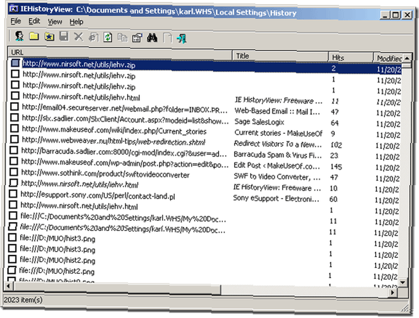
Task: Check the makeuseof.com wp-admin row checkbox
Action: [14, 161]
